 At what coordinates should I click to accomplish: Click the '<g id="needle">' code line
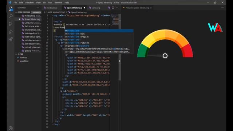69,91
